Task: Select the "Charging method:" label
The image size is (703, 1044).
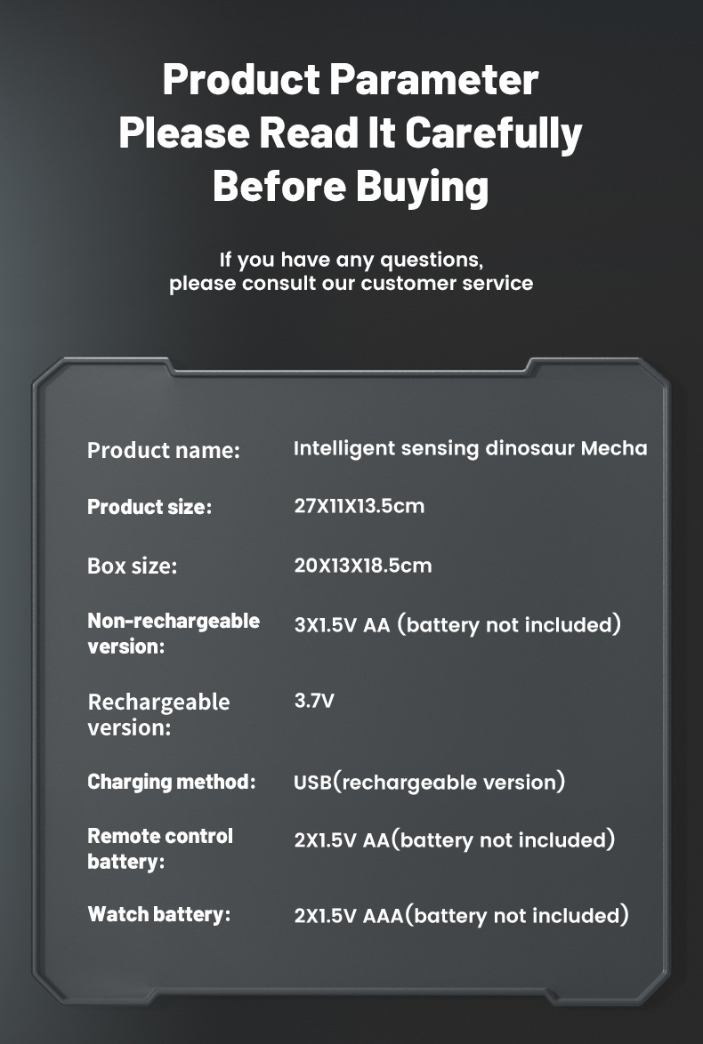Action: (x=171, y=783)
